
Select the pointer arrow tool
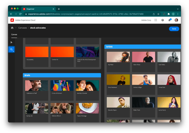pyautogui.click(x=12, y=42)
